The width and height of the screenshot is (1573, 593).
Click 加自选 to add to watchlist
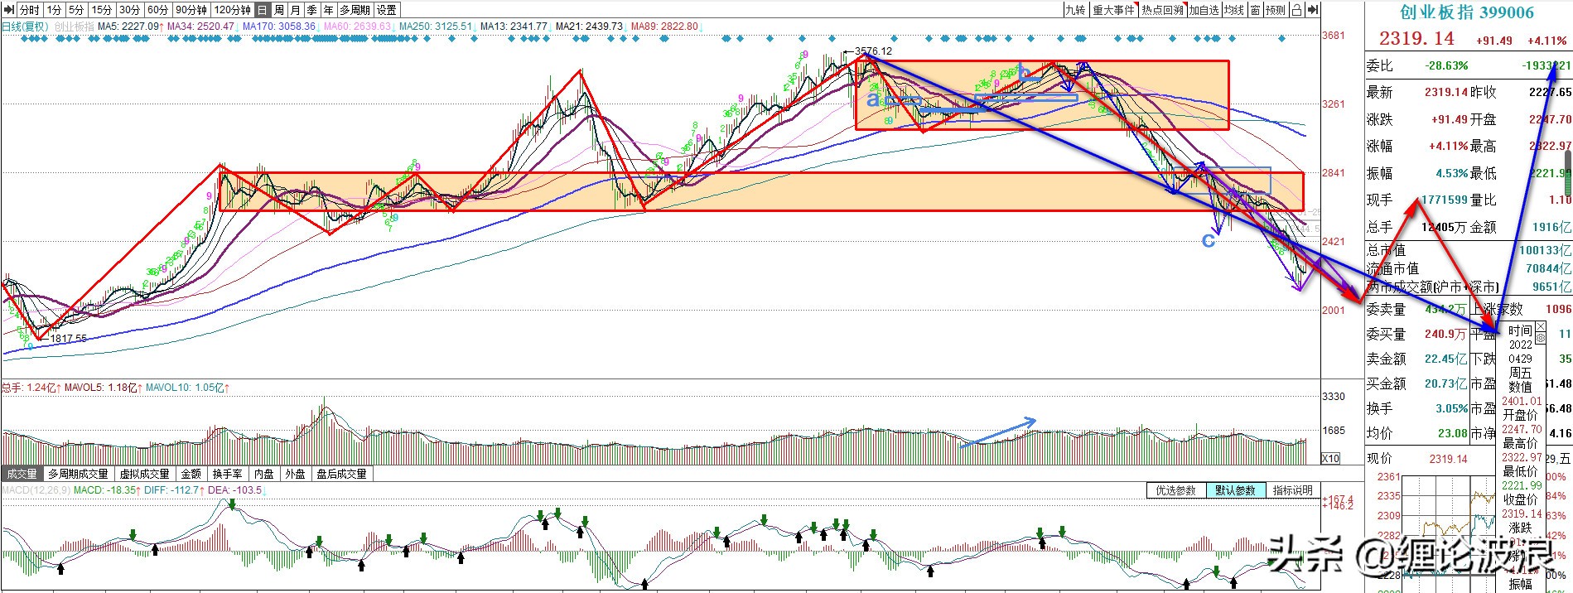(1204, 10)
